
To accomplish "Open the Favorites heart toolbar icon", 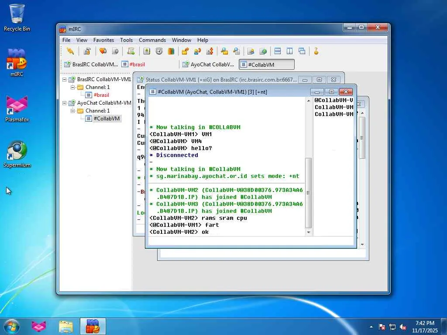I will [103, 51].
